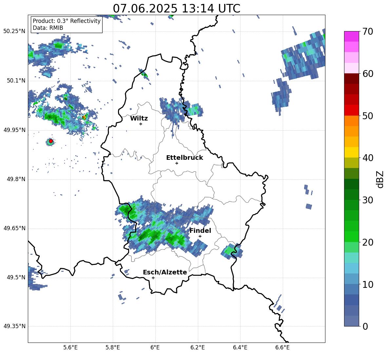Pick the dark maroon colorbar swatch below 60
The image size is (388, 354).
tap(352, 79)
